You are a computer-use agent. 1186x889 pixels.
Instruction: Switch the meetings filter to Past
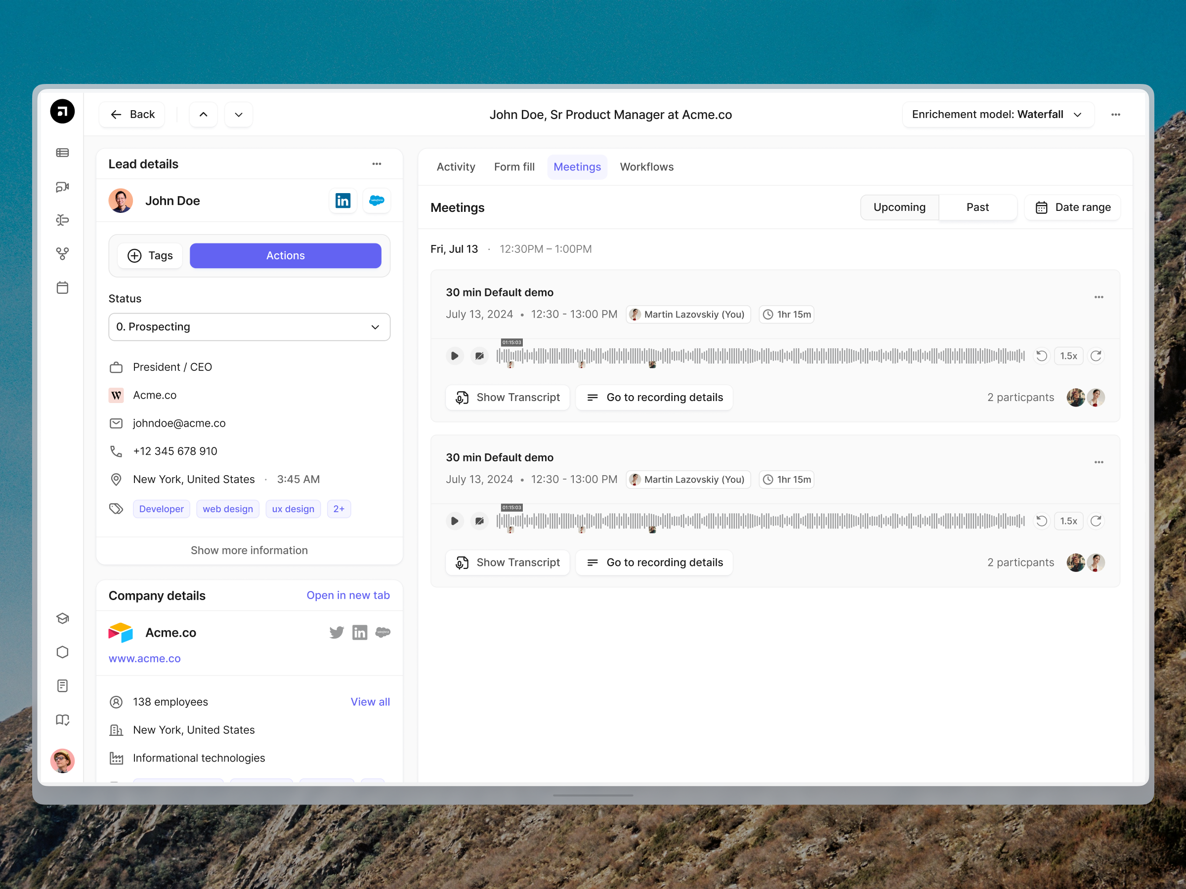pyautogui.click(x=977, y=207)
